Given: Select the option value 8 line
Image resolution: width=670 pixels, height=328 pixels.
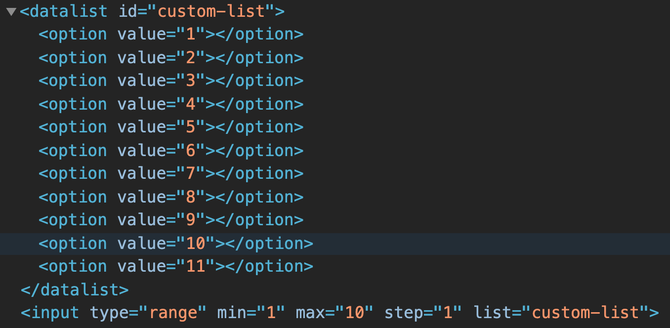Looking at the screenshot, I should pos(171,197).
